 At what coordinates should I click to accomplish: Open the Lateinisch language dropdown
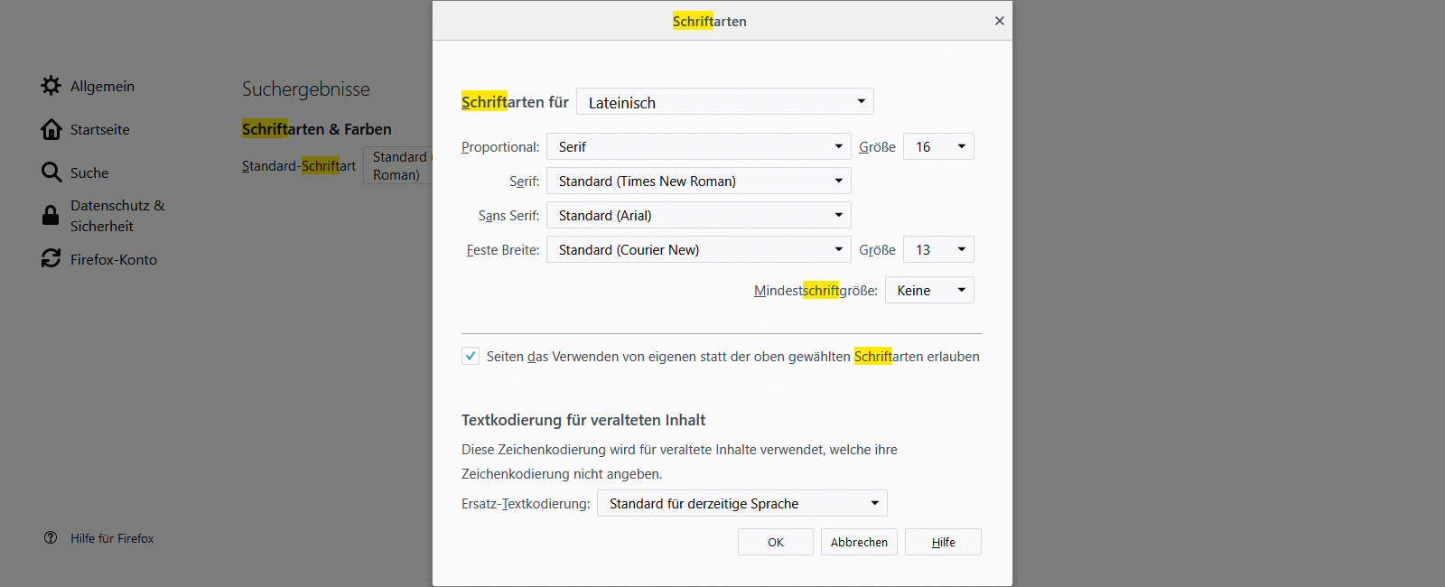pos(724,102)
